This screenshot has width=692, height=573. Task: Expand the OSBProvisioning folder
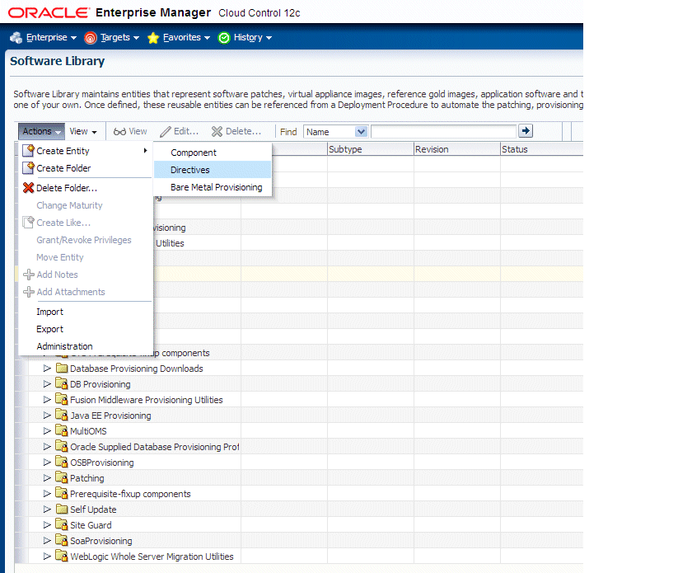pos(47,463)
